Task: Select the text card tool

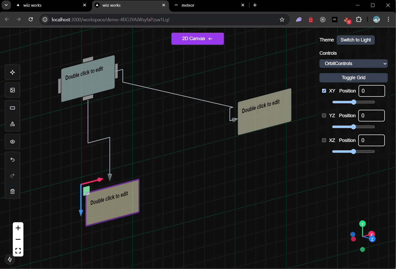Action: [12, 108]
